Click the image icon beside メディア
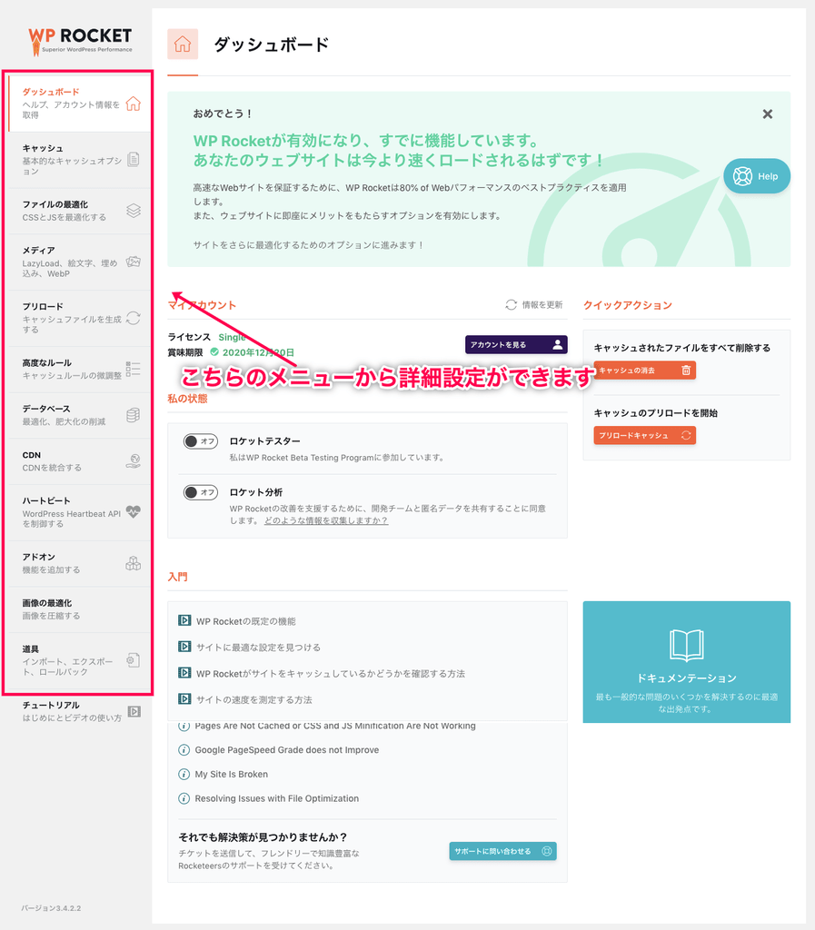This screenshot has height=930, width=815. 134,262
